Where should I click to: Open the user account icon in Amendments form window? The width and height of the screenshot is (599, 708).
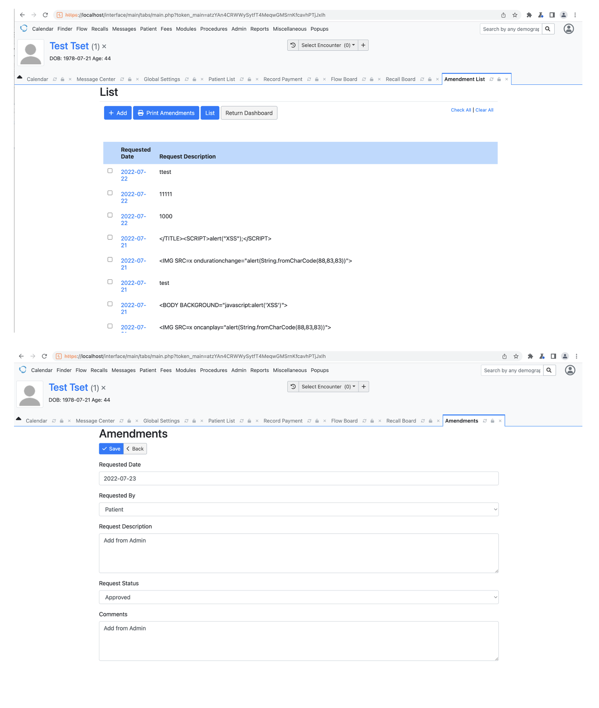[x=570, y=370]
